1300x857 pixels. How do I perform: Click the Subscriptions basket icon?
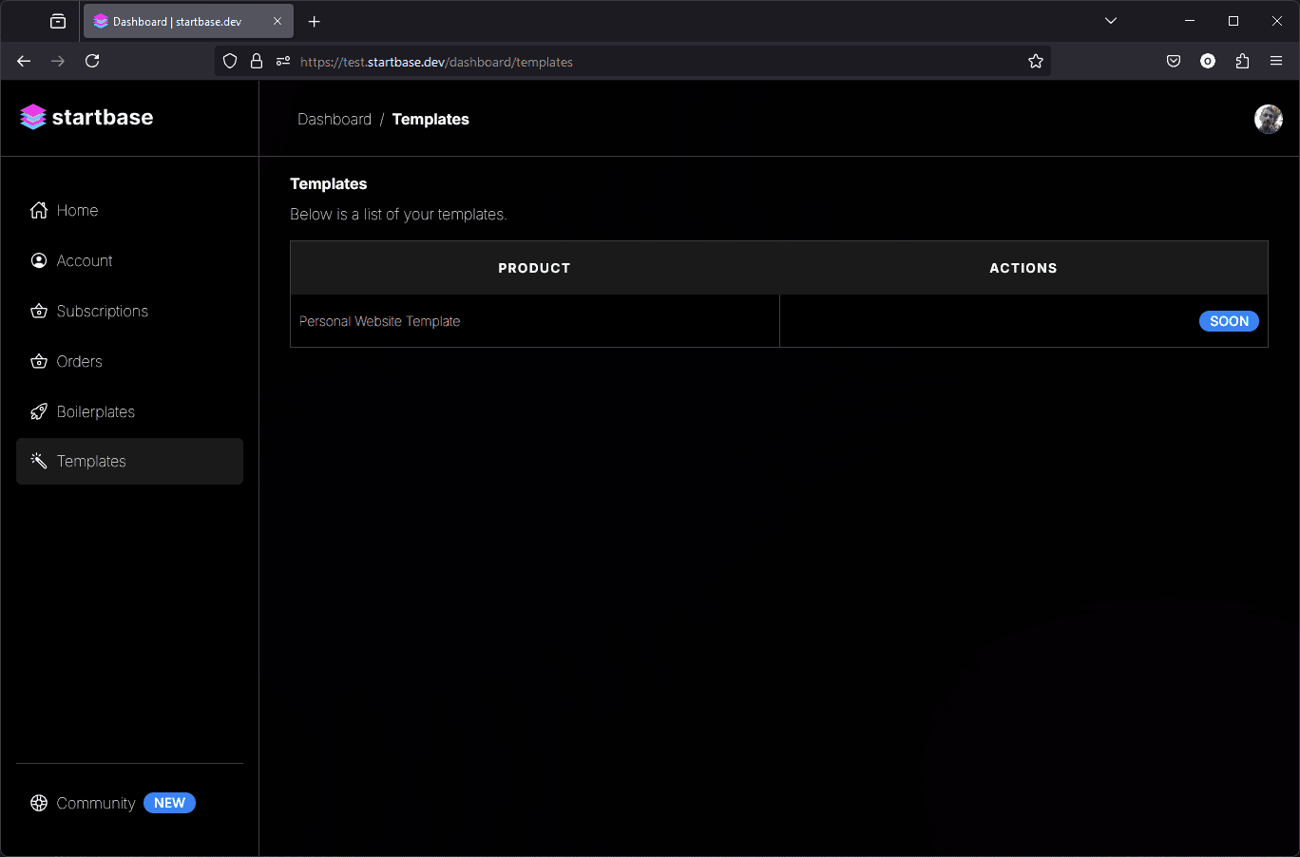[x=39, y=311]
